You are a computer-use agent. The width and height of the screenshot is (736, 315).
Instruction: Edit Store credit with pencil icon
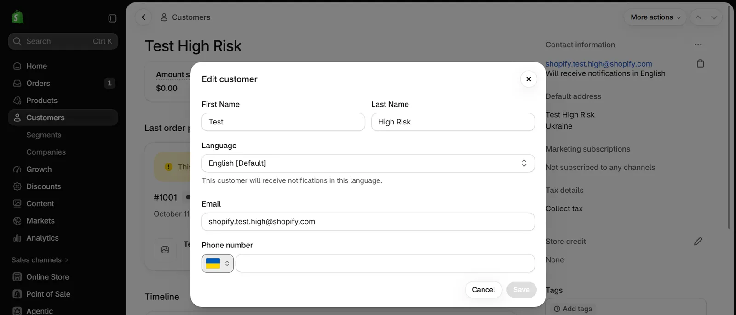pyautogui.click(x=698, y=242)
